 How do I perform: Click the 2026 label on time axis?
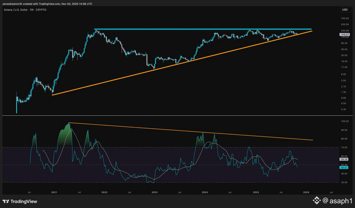(306, 192)
